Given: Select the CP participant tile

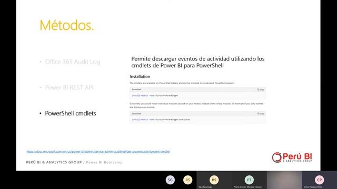Looking at the screenshot, I should pos(320,180).
